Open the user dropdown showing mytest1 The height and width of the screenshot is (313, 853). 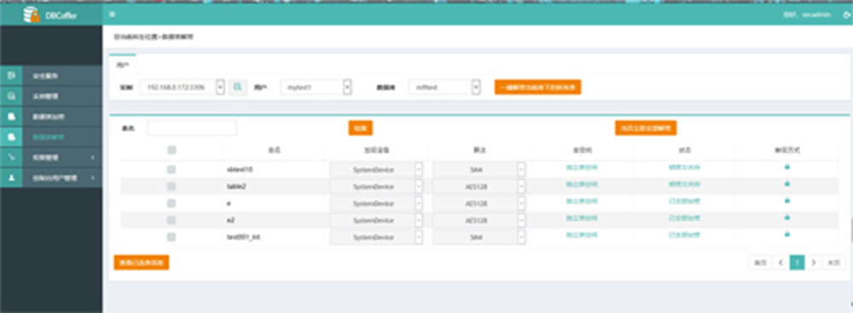coord(316,87)
